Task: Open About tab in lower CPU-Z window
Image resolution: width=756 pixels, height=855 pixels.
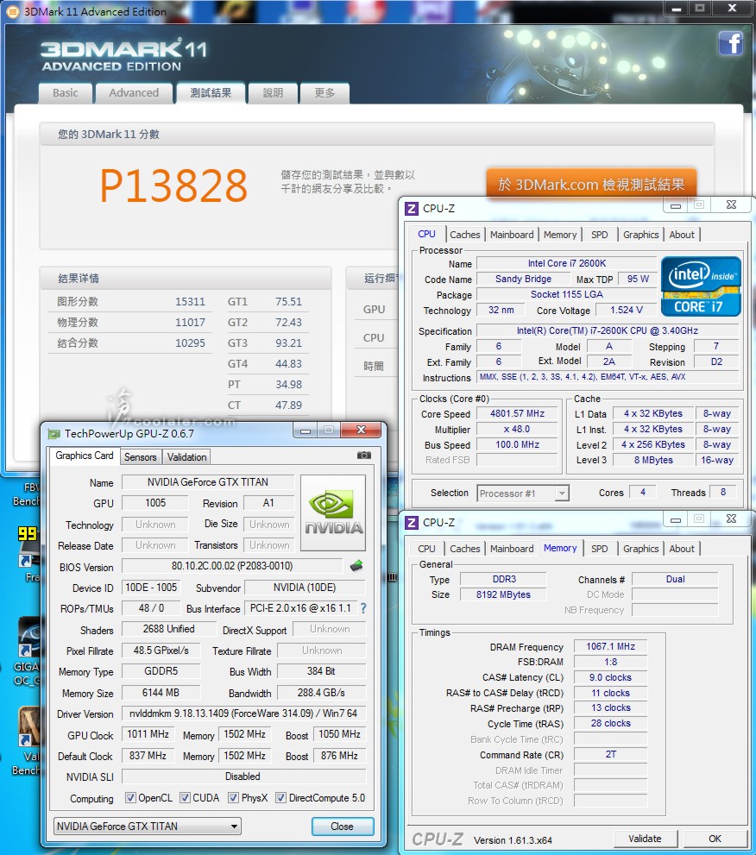Action: (682, 549)
